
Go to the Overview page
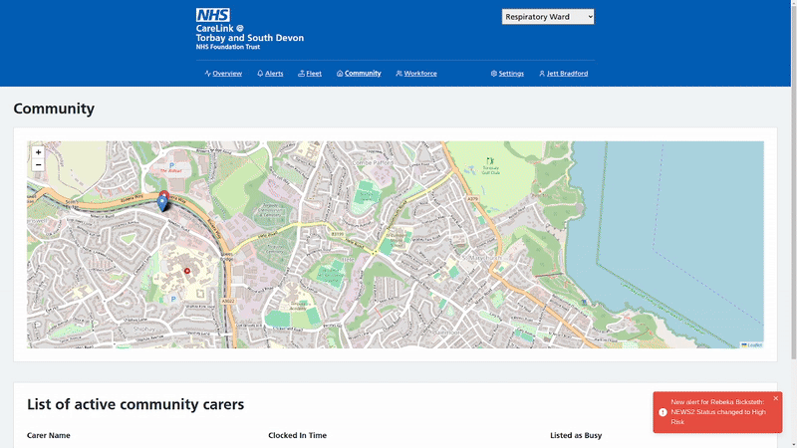(226, 74)
